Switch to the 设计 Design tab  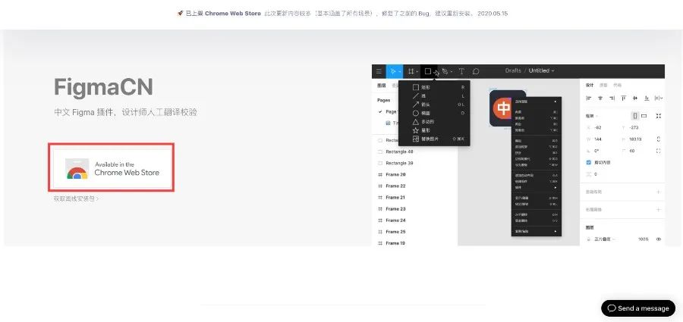pos(590,86)
